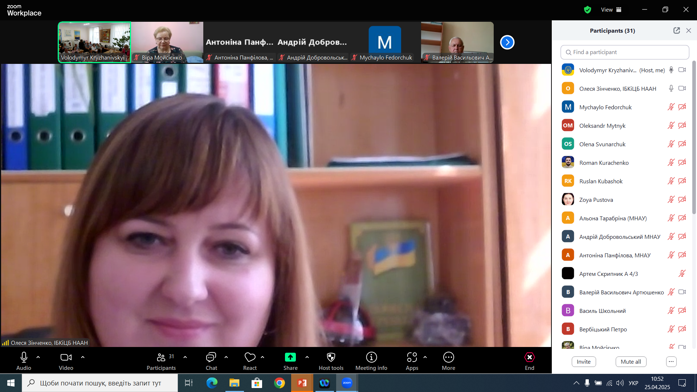Expand Share options caret
The image size is (697, 392).
click(x=307, y=357)
